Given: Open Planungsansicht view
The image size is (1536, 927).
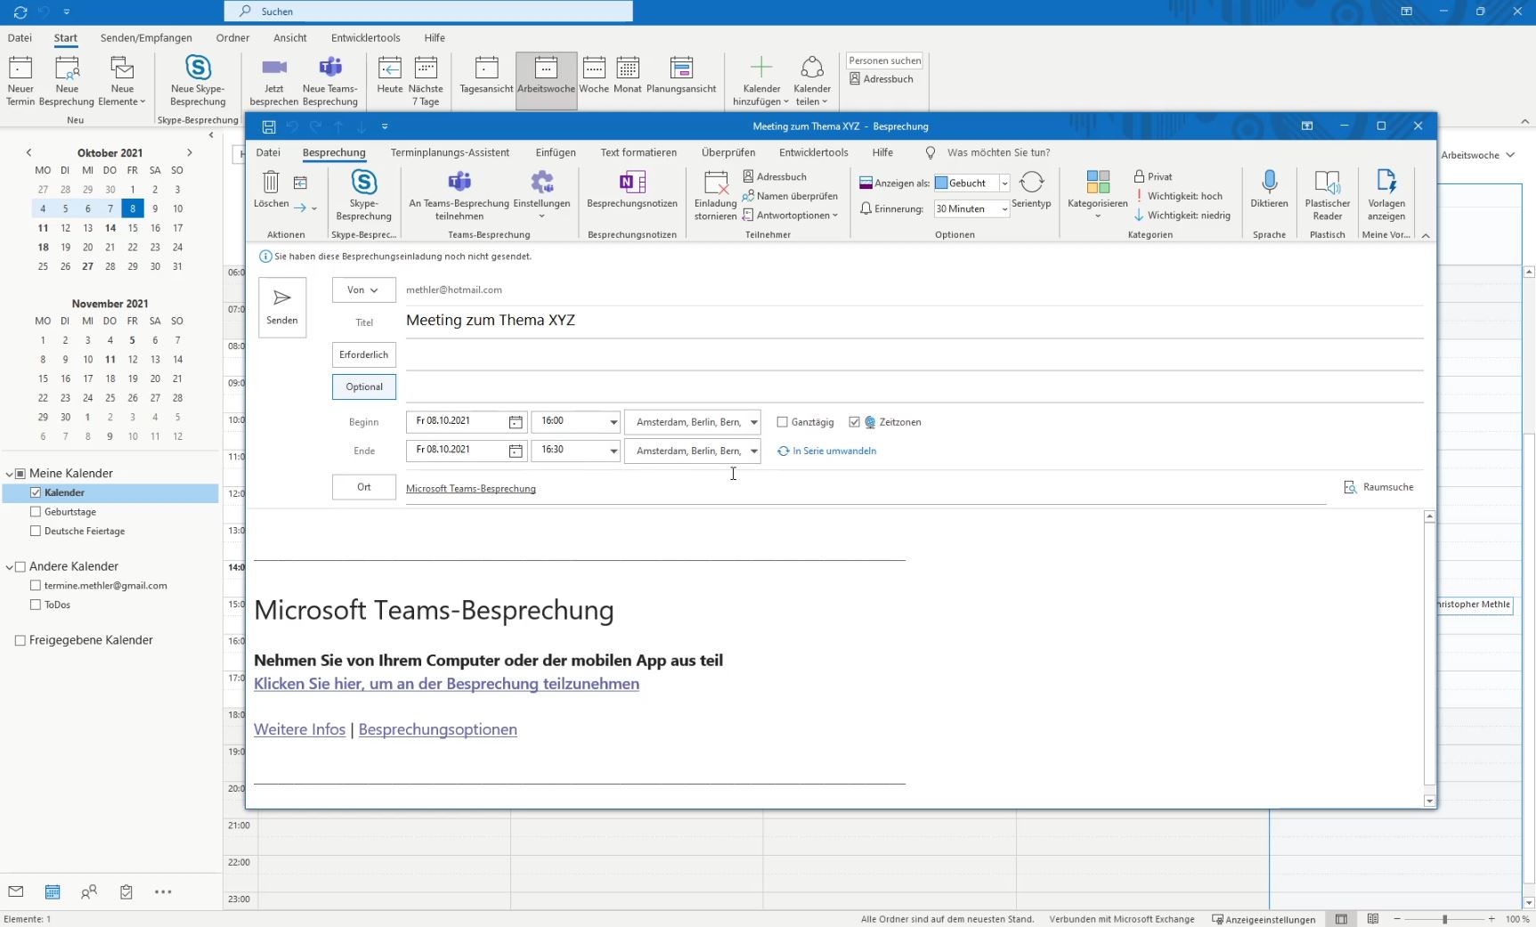Looking at the screenshot, I should click(x=681, y=75).
